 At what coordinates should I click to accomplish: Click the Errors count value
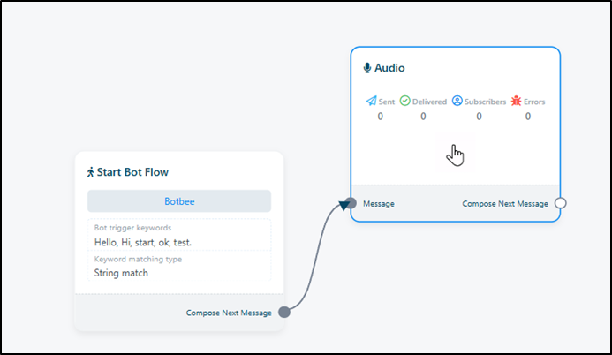(x=528, y=117)
